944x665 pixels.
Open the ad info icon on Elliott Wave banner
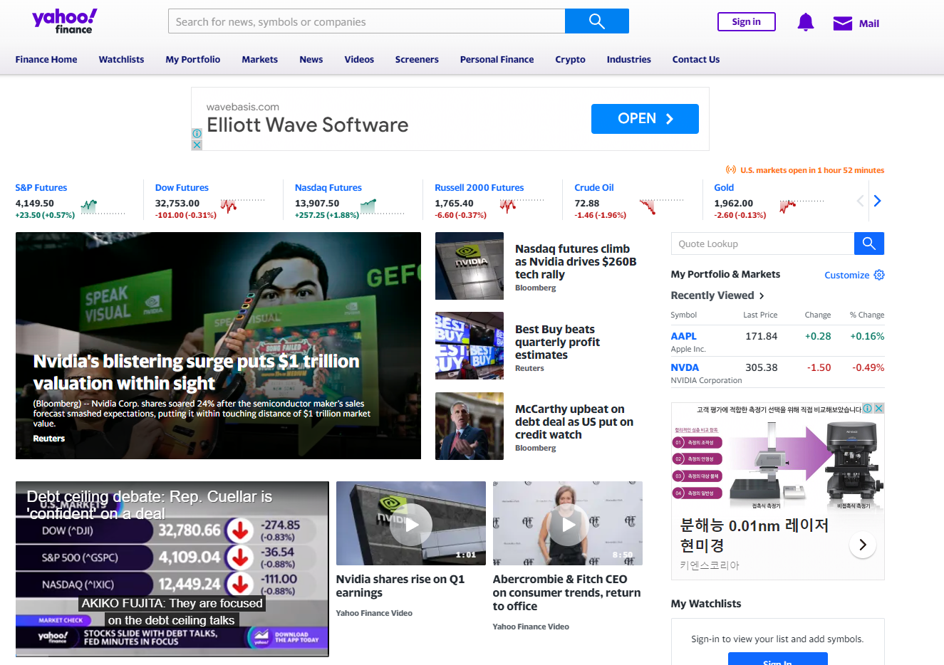[x=197, y=134]
